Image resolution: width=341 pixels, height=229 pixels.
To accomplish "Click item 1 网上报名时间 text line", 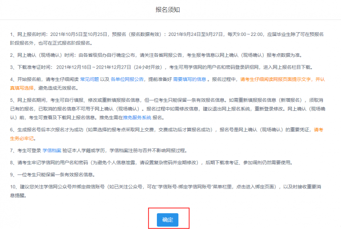I will (x=167, y=35).
